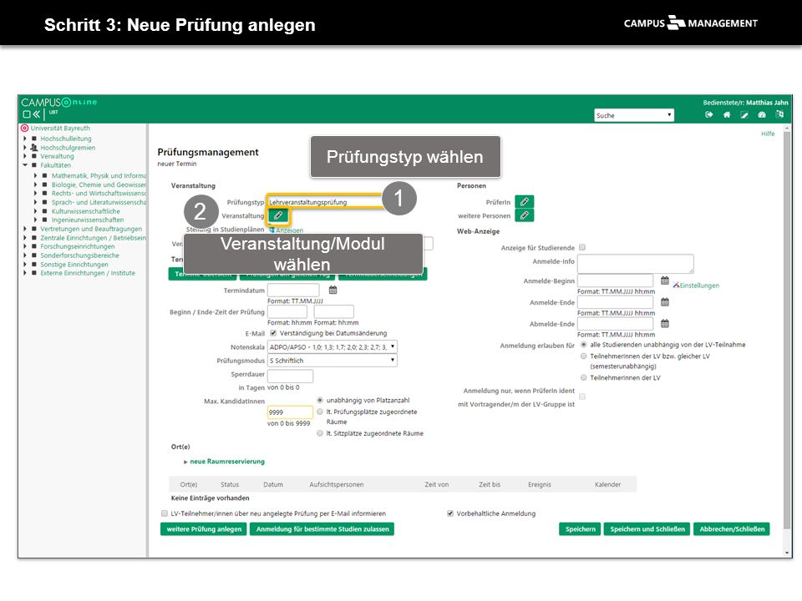This screenshot has height=601, width=802.
Task: Toggle the Vorbehaltliche Anmeldung checkbox
Action: click(450, 513)
